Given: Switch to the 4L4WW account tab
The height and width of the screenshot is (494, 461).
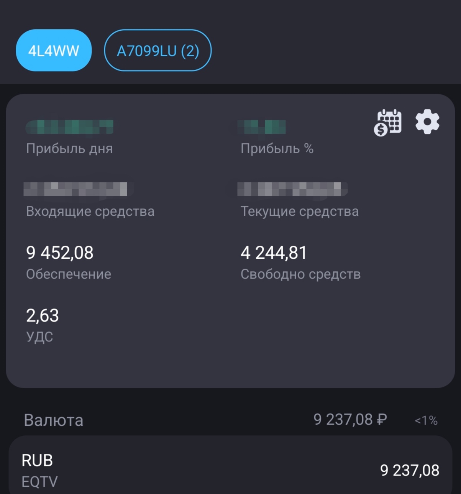Looking at the screenshot, I should click(x=54, y=51).
